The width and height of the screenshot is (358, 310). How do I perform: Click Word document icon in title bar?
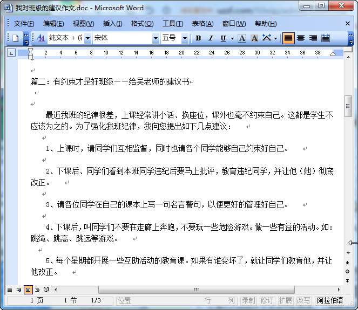tap(9, 8)
